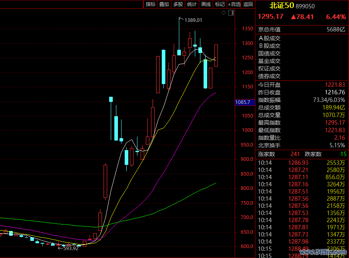Click the diamond icon above the chart
The width and height of the screenshot is (349, 258).
pyautogui.click(x=224, y=13)
